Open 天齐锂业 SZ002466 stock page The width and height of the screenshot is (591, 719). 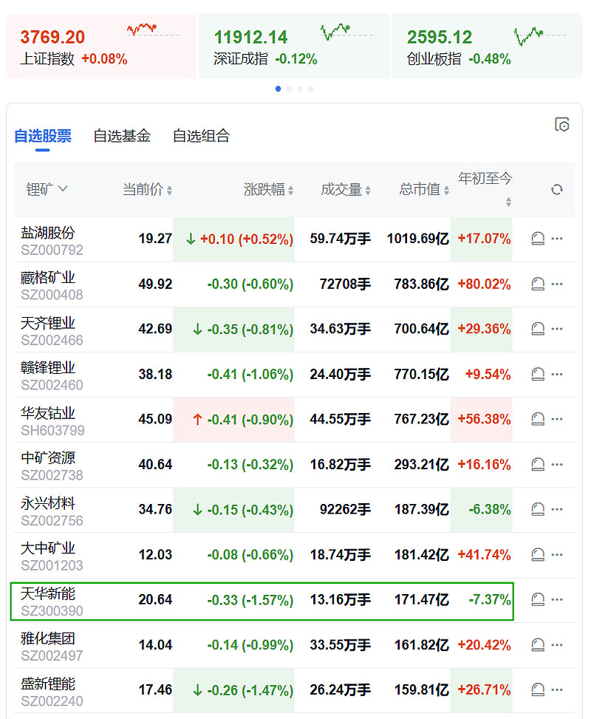(52, 331)
